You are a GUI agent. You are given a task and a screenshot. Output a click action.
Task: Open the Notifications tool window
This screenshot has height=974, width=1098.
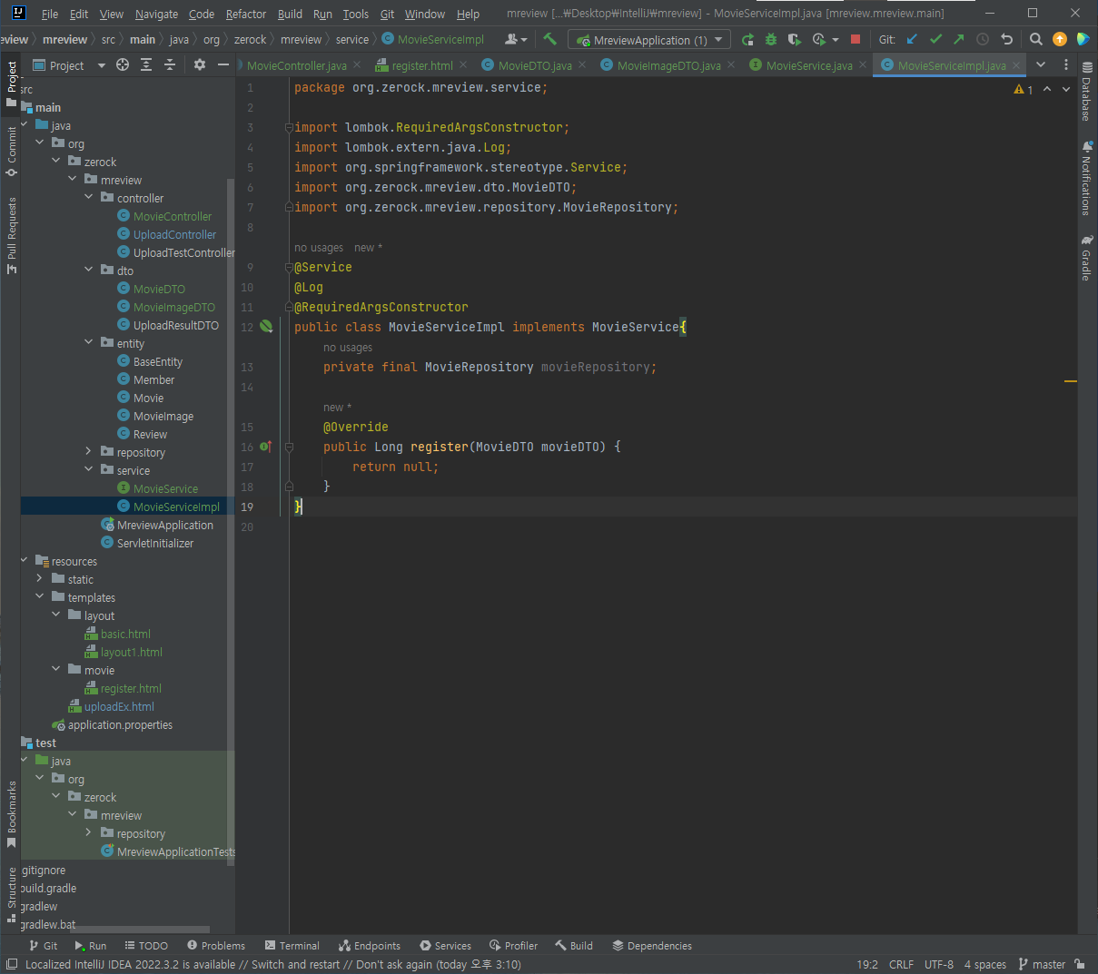click(1086, 178)
